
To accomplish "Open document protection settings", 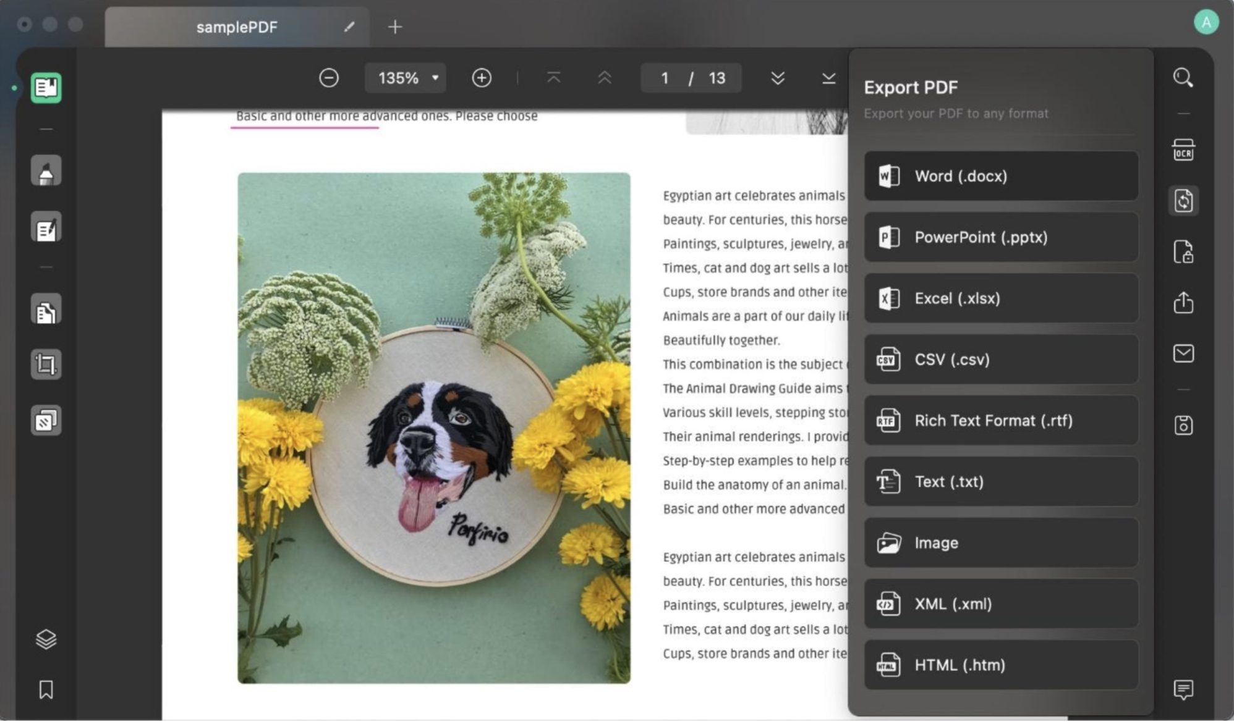I will [1185, 252].
